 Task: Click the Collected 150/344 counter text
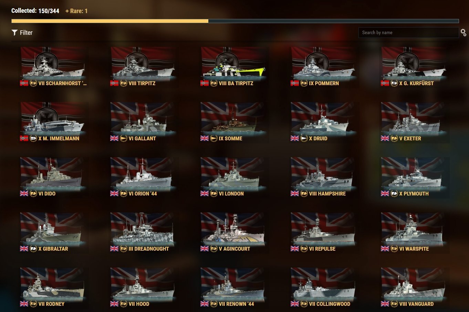[x=35, y=11]
